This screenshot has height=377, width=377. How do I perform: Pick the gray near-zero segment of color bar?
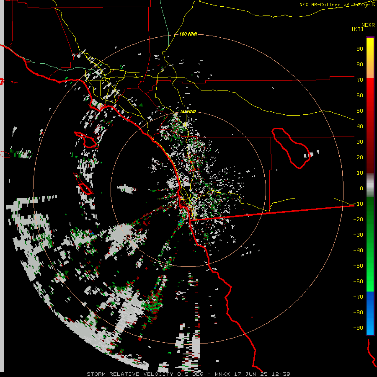(370, 186)
